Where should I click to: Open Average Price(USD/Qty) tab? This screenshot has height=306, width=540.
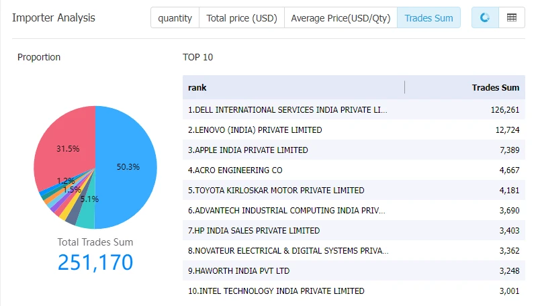click(x=341, y=17)
